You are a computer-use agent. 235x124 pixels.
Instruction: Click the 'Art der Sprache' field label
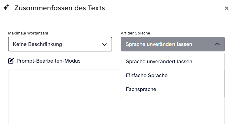coord(136,33)
